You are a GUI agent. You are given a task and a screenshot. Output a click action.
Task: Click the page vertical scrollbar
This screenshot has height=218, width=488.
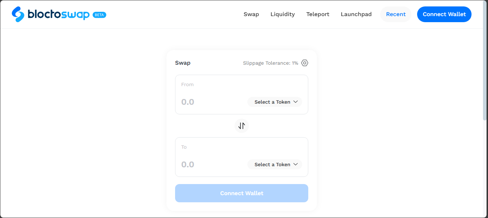(x=485, y=64)
